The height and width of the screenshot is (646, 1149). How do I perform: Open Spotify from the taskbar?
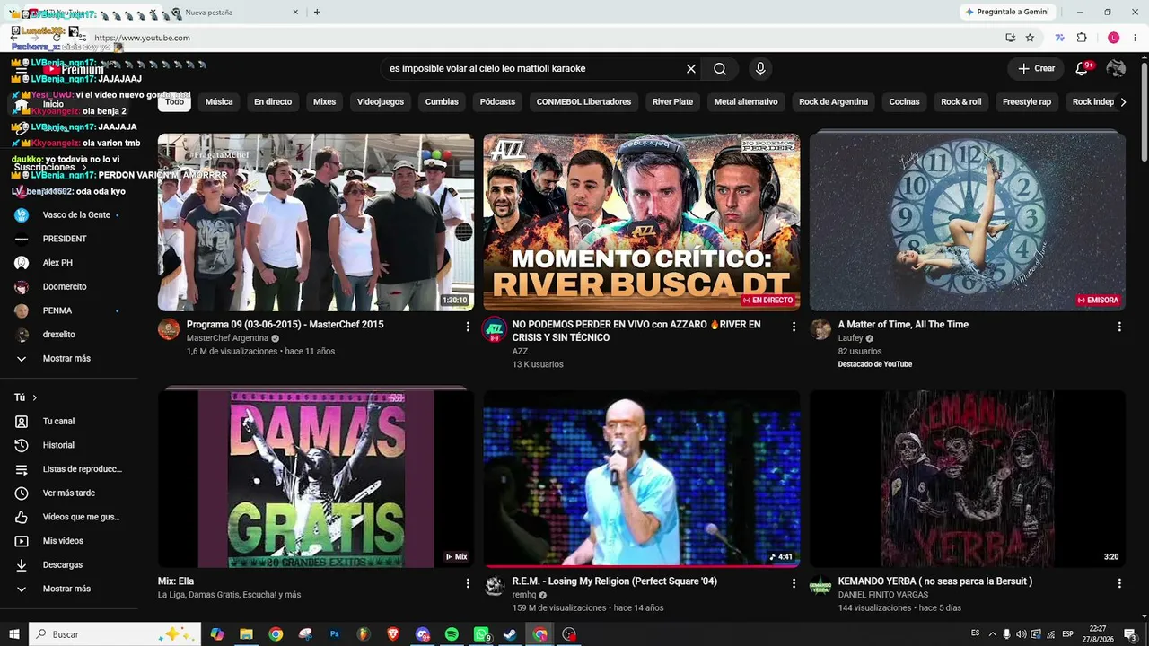coord(452,634)
